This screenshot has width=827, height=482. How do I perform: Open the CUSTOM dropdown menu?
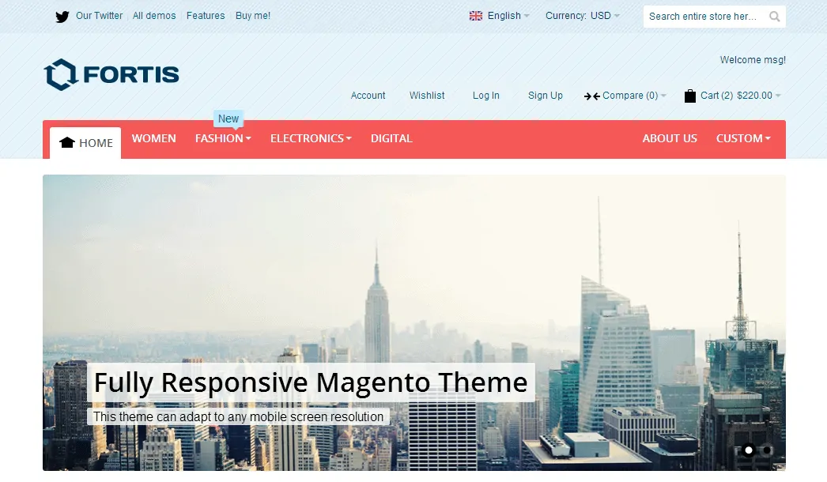point(742,138)
